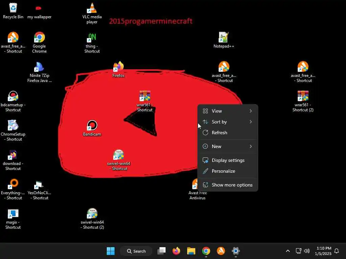
Task: Open File Explorer from the taskbar
Action: [191, 251]
